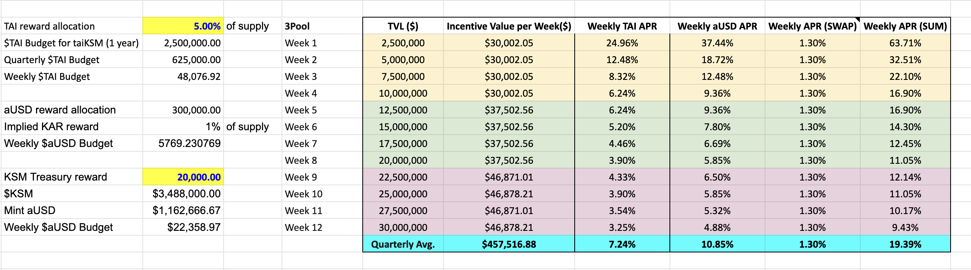Click the Weekly APR (SUM) header cell
Image resolution: width=971 pixels, height=270 pixels.
[905, 26]
